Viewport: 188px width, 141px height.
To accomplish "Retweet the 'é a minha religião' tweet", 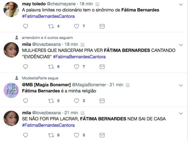I will (51, 101).
